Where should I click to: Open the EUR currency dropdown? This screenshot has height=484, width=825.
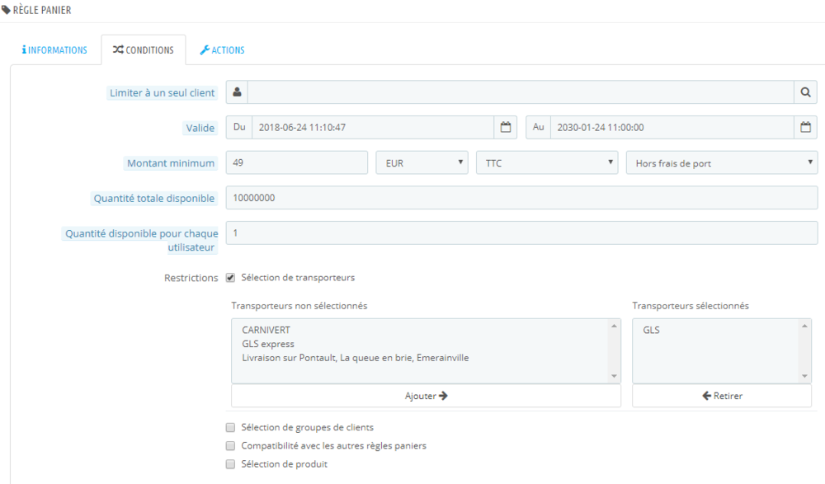422,162
